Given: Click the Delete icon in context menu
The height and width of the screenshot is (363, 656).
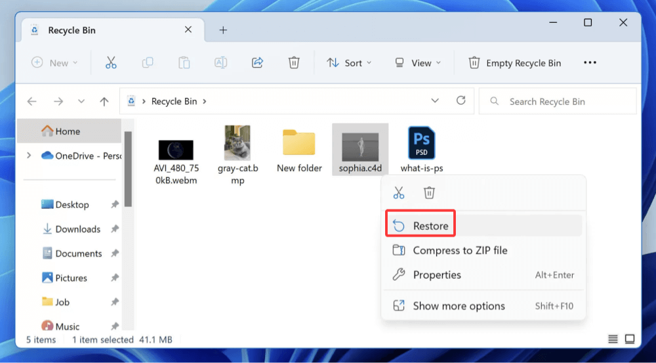Looking at the screenshot, I should tap(429, 193).
